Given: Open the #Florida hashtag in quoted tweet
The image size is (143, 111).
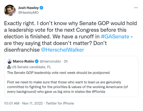Looking at the screenshot, I should 98,92.
